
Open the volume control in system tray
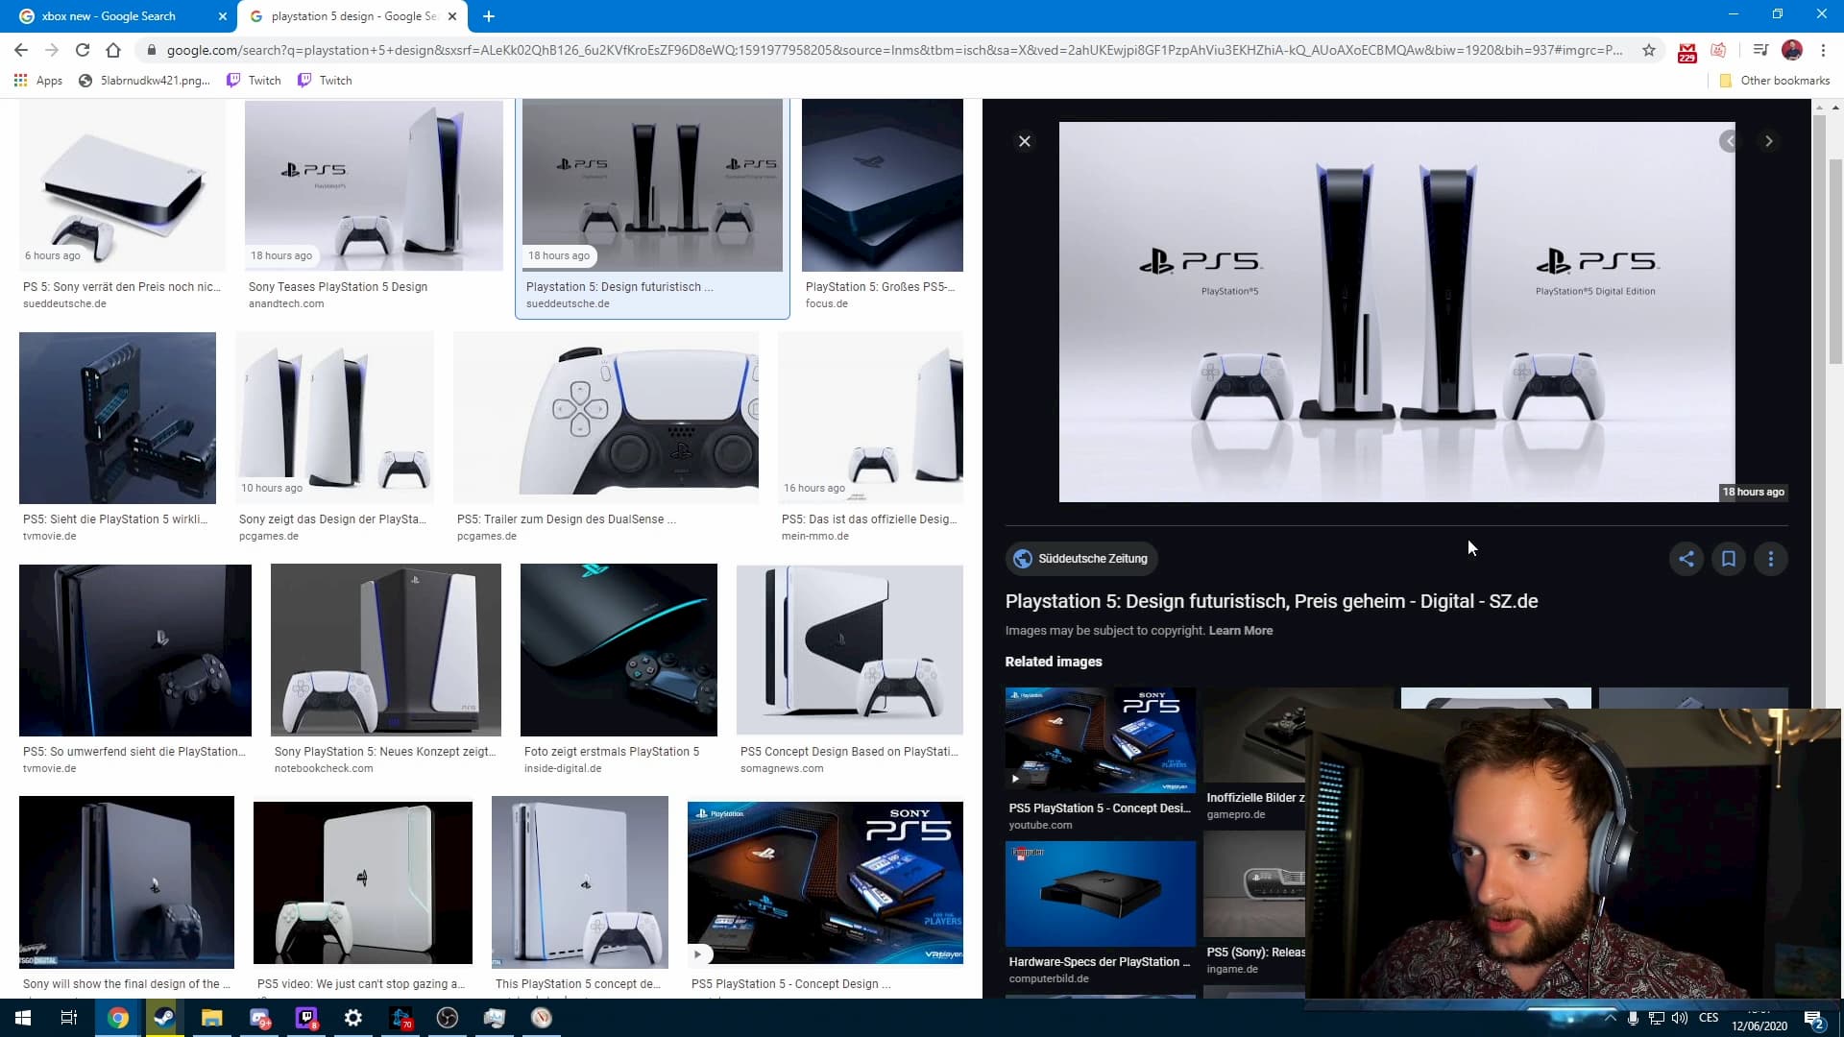pyautogui.click(x=1679, y=1018)
